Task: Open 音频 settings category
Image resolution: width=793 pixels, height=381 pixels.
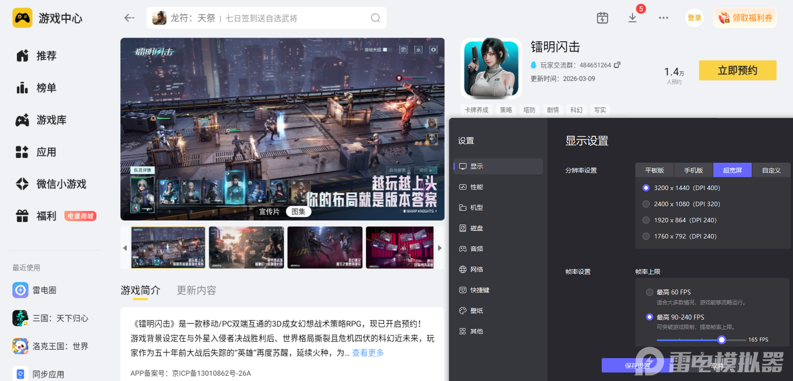Action: [498, 249]
